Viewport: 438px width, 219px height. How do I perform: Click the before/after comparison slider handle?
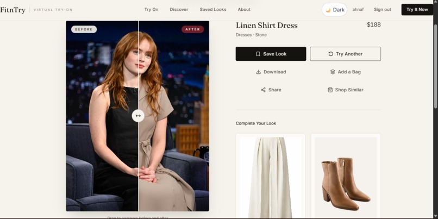(x=138, y=116)
